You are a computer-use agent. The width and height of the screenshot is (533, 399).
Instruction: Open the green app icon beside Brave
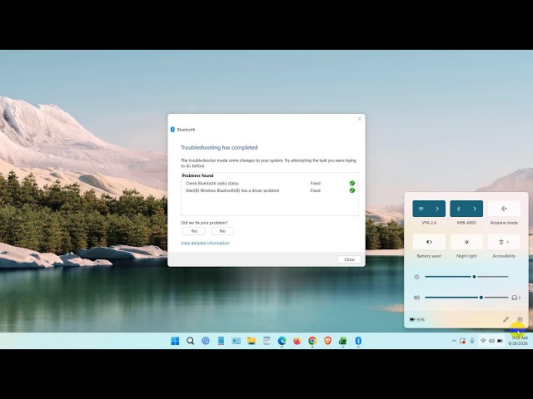[x=342, y=341]
